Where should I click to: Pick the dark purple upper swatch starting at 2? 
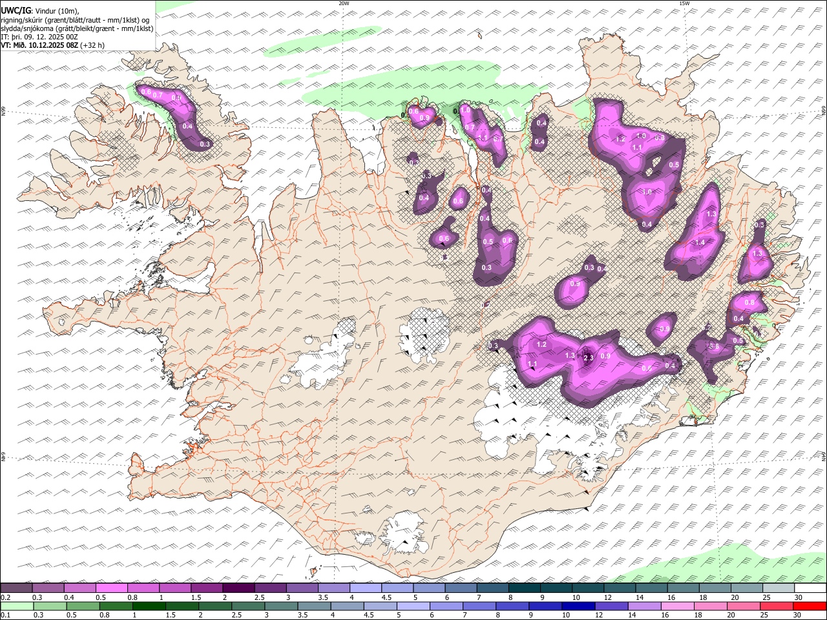238,588
